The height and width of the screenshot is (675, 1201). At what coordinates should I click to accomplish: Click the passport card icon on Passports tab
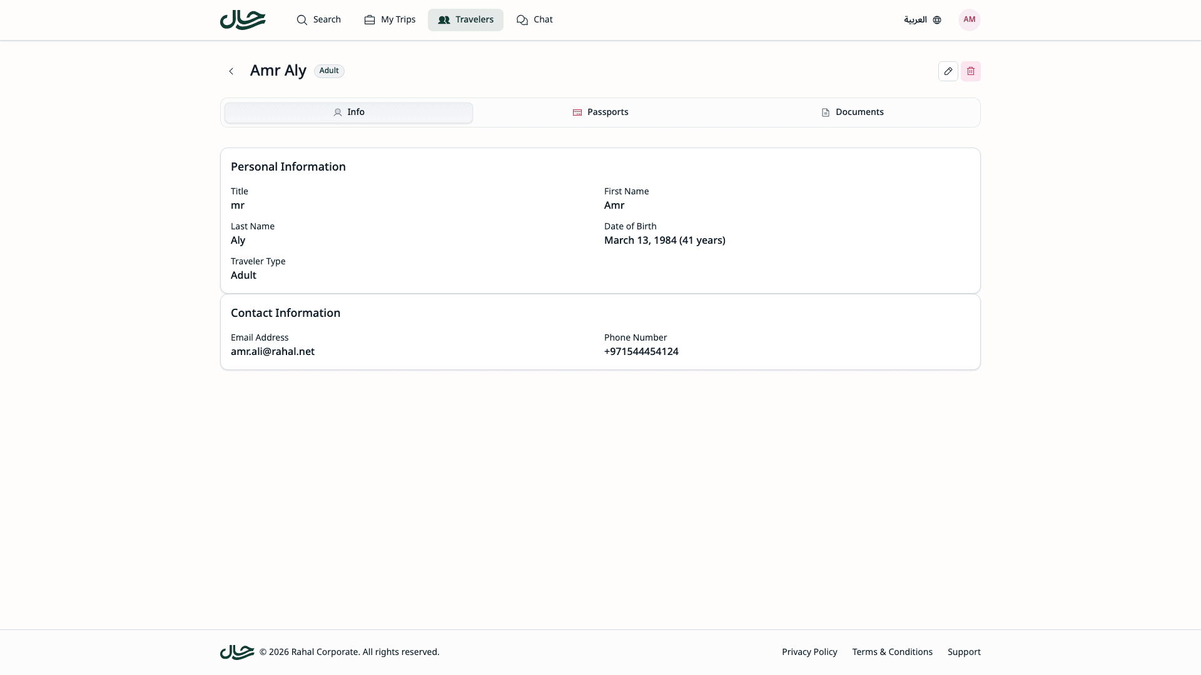tap(577, 112)
